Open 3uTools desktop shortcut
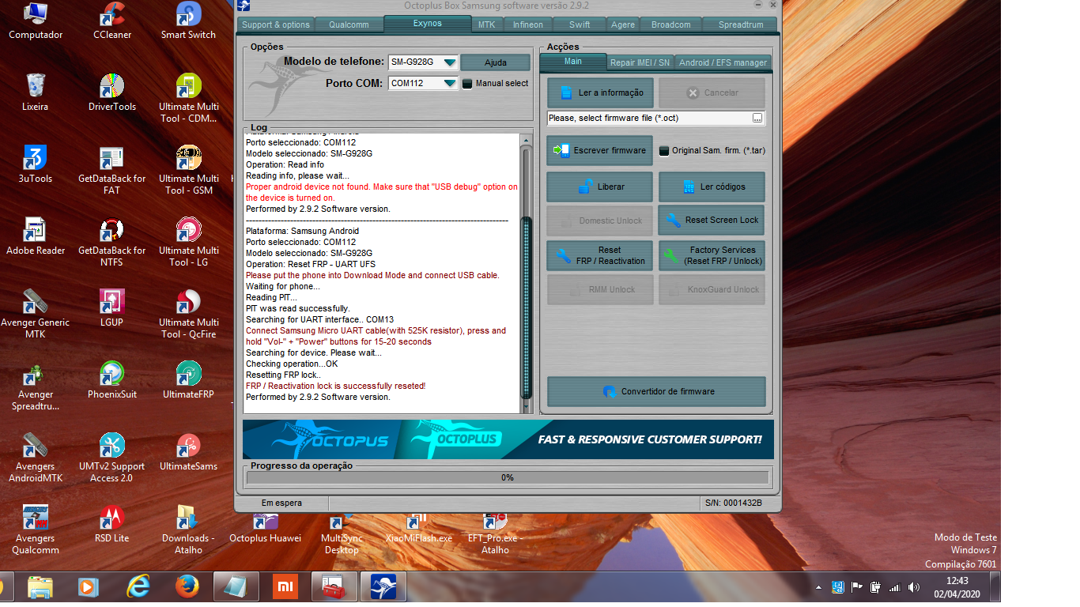1080x607 pixels. pyautogui.click(x=36, y=164)
